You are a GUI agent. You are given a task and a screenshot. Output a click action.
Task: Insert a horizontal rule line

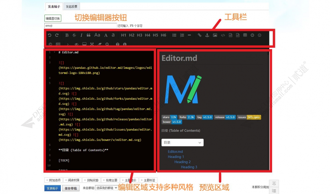coord(190,35)
